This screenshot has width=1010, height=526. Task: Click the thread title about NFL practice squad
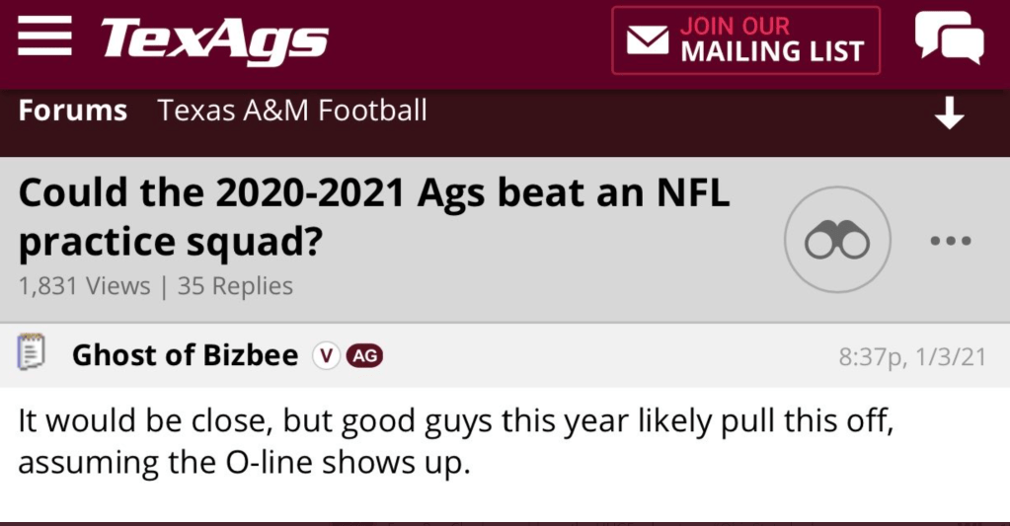click(x=373, y=215)
